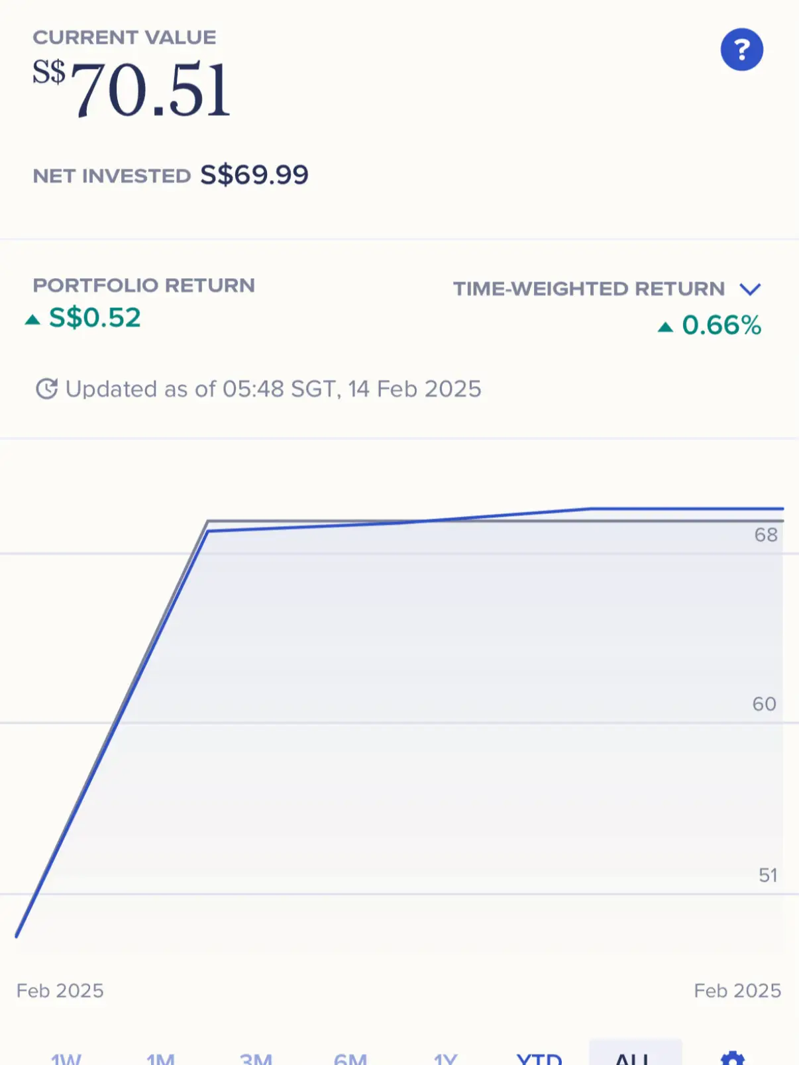This screenshot has height=1065, width=799.
Task: Open the blue question mark help icon
Action: pos(741,50)
